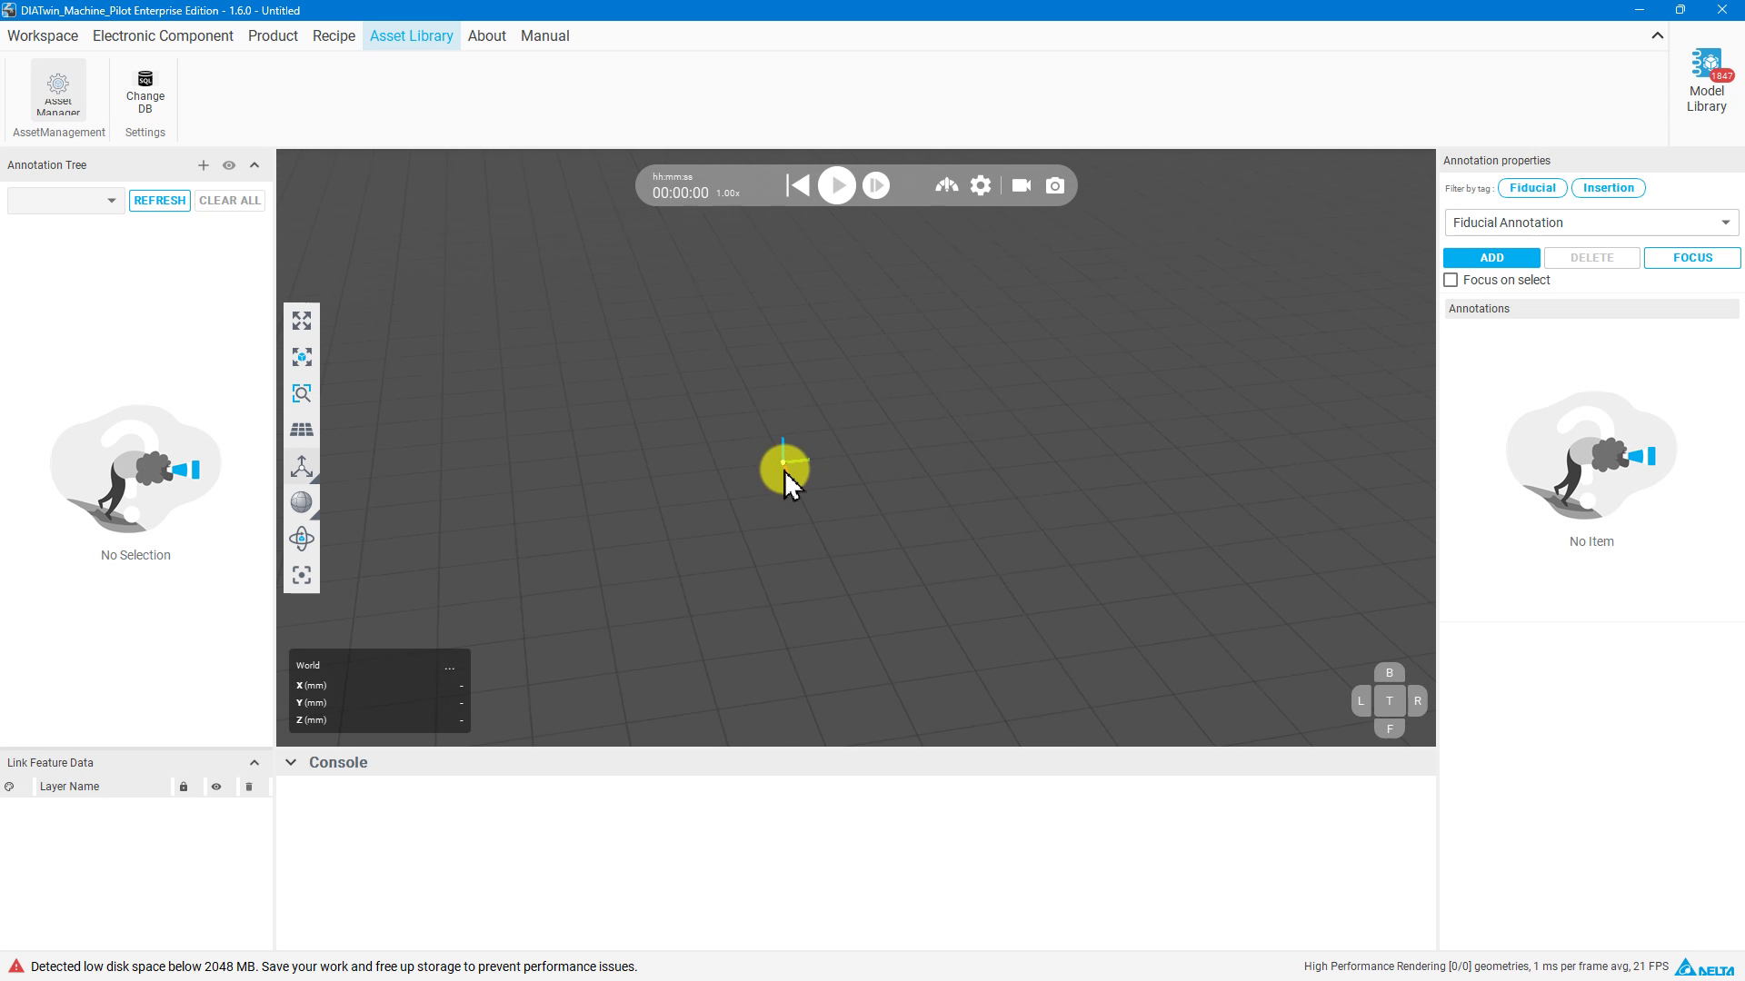Click the ADD annotation button
Viewport: 1745px width, 981px height.
[x=1491, y=258]
